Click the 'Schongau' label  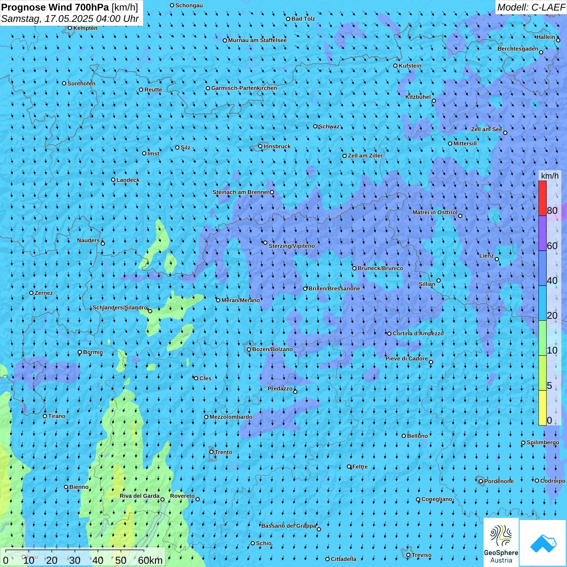189,5
